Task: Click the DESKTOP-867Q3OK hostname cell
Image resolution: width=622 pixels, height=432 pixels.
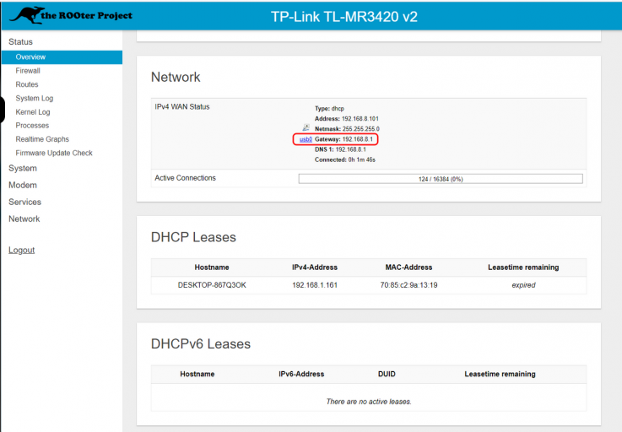Action: 212,285
